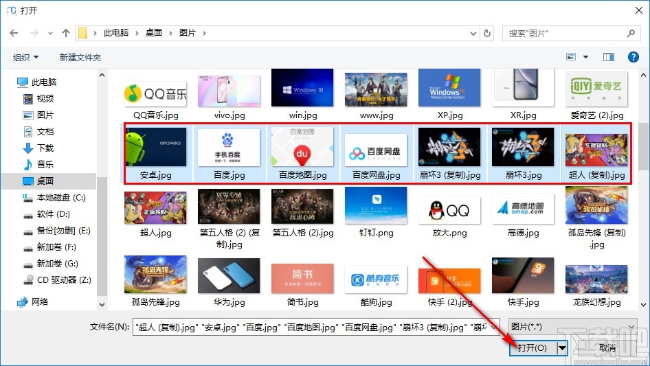Open the 组织 menu
The width and height of the screenshot is (650, 366).
pos(25,57)
